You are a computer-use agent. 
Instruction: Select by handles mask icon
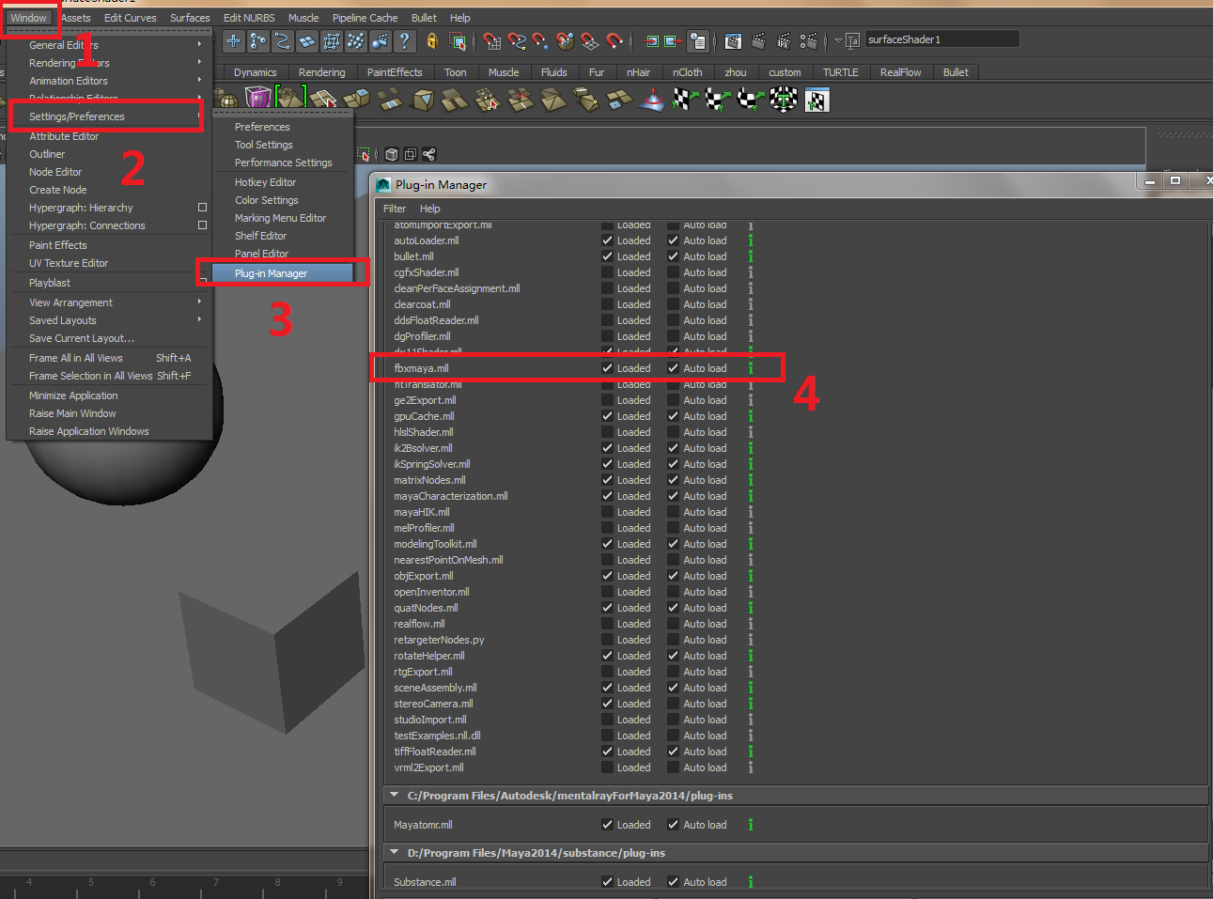(234, 40)
